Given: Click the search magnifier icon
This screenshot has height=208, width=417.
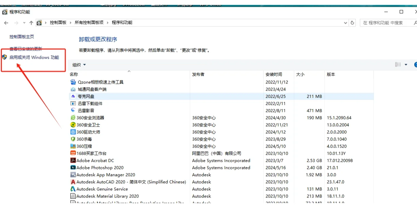Looking at the screenshot, I should (415, 23).
